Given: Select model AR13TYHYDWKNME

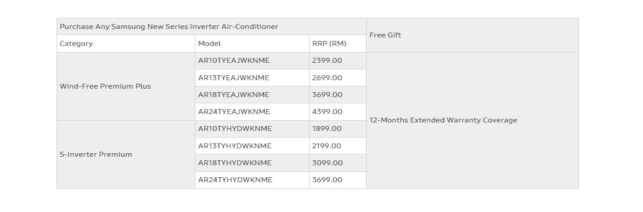Looking at the screenshot, I should (252, 146).
